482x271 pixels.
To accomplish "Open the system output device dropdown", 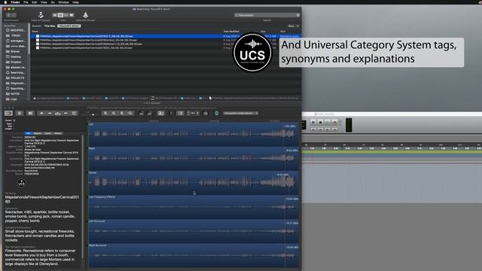I will (x=240, y=113).
